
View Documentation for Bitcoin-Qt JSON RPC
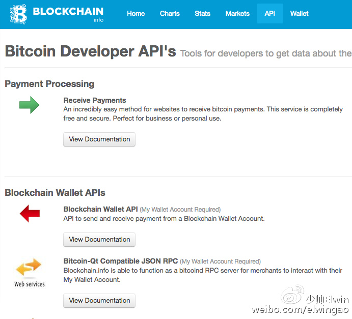(99, 301)
